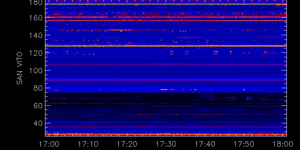Click the 120 frequency axis label
The width and height of the screenshot is (300, 150).
tap(36, 53)
